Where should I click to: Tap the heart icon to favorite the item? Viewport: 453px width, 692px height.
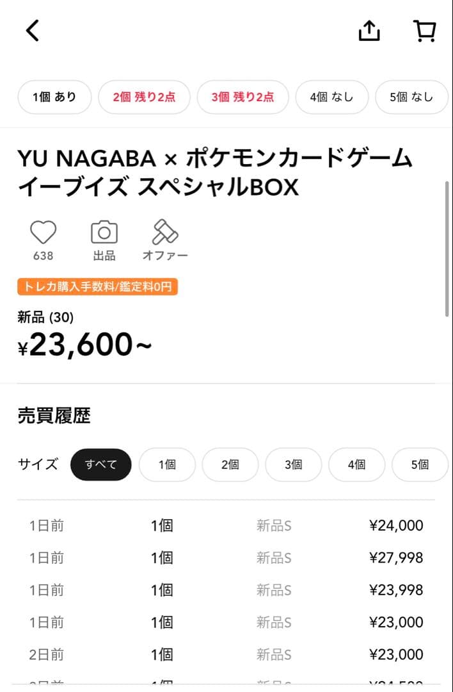coord(42,233)
